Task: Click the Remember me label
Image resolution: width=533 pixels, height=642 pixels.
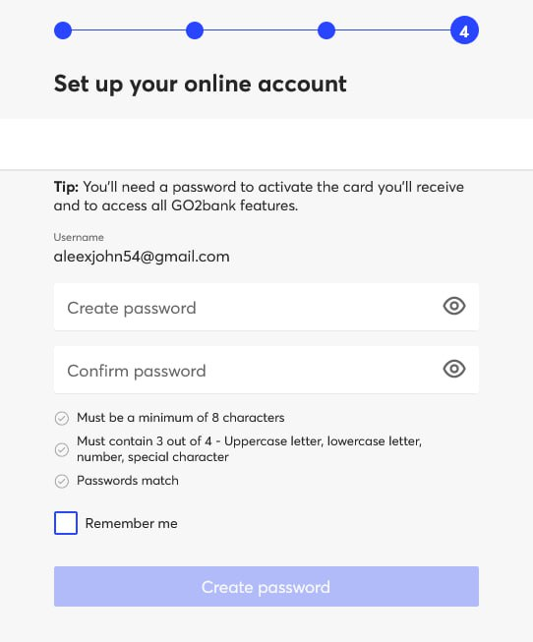Action: pos(131,523)
